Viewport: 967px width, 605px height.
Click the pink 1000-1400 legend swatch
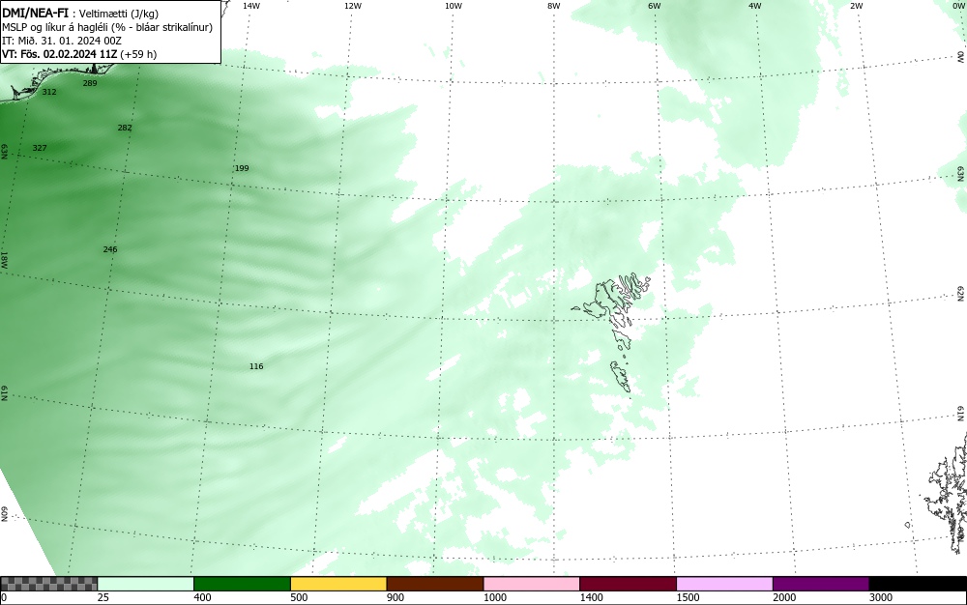[532, 584]
